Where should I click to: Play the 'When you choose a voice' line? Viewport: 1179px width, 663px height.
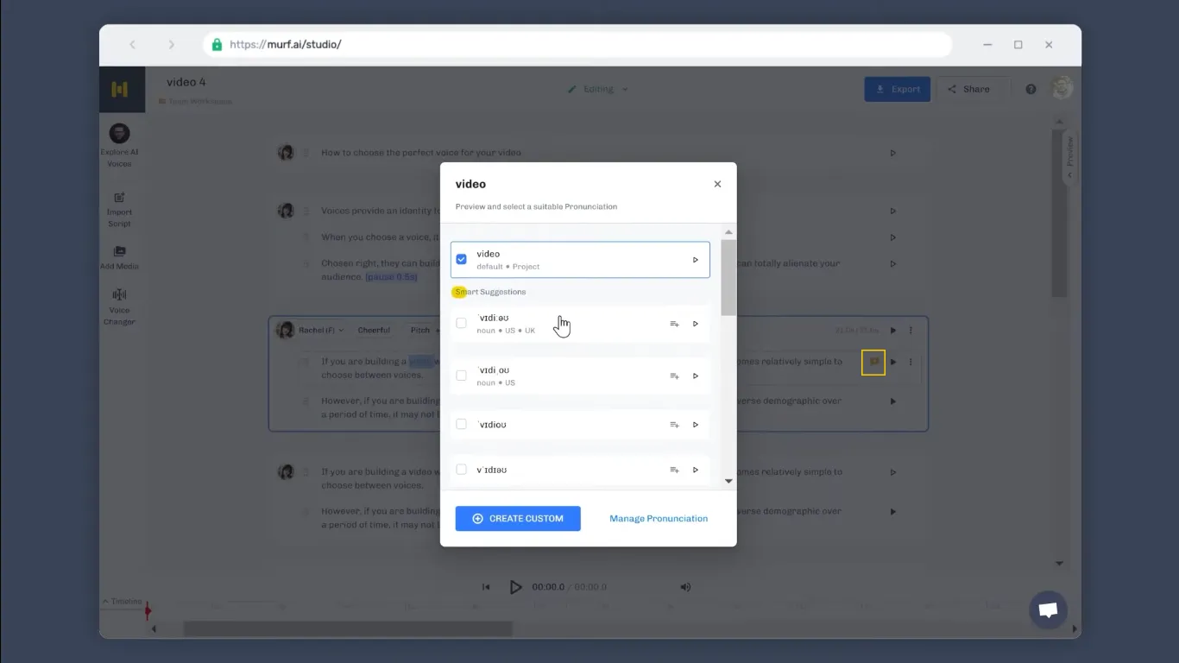tap(893, 237)
